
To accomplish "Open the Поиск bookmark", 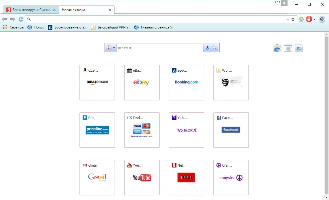I will 36,27.
